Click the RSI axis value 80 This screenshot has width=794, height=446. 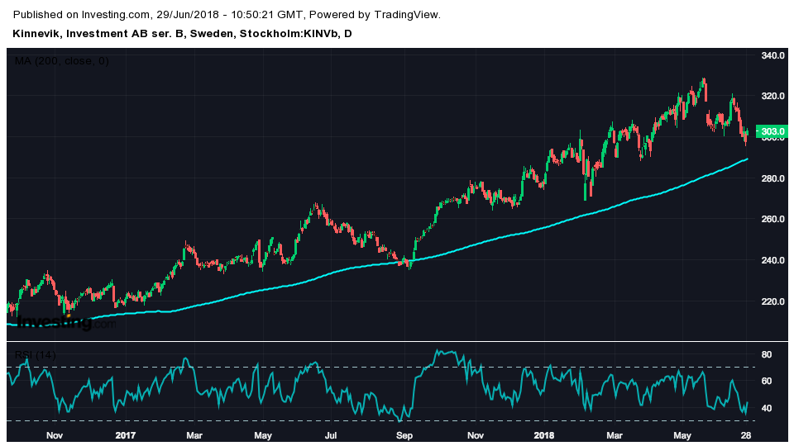tap(767, 354)
